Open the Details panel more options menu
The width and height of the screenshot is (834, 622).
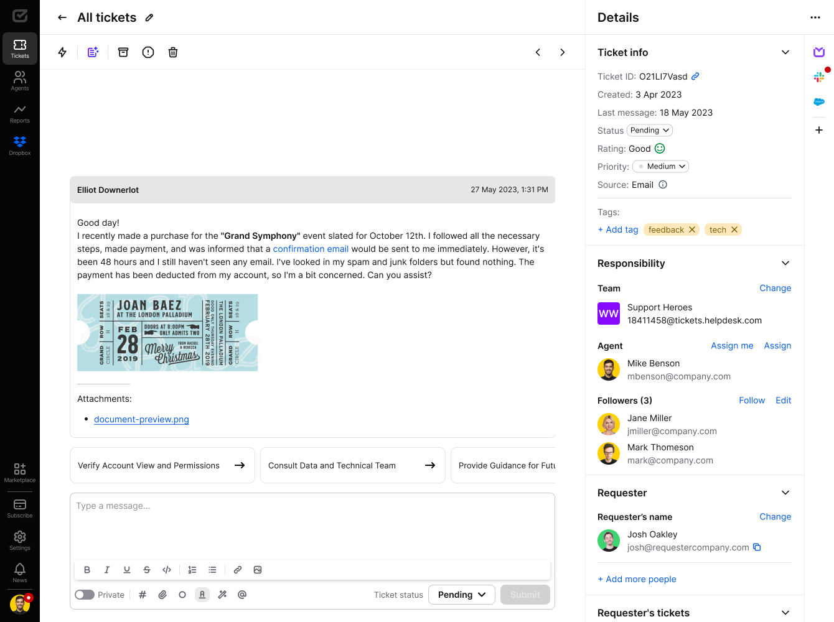(x=815, y=17)
